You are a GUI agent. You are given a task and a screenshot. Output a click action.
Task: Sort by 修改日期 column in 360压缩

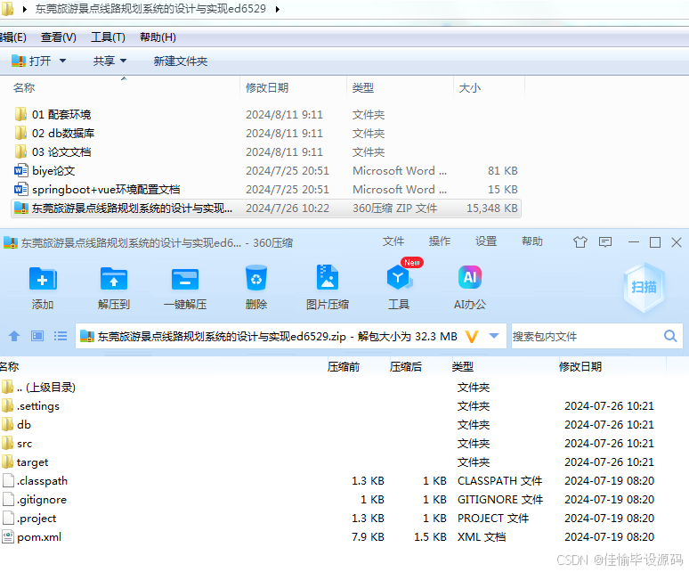580,367
